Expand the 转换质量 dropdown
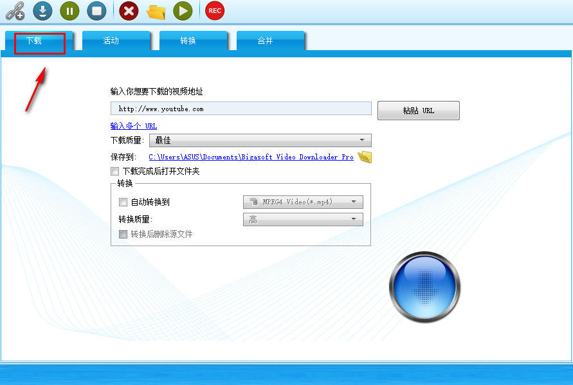The height and width of the screenshot is (385, 573). [303, 220]
